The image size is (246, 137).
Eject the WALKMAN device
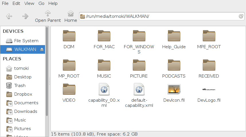click(x=42, y=49)
